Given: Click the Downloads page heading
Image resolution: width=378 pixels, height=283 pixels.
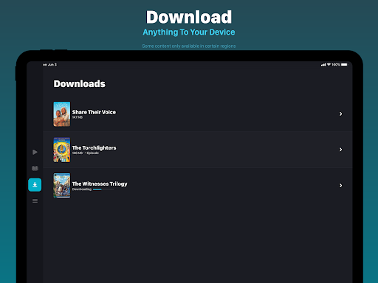Looking at the screenshot, I should tap(80, 84).
